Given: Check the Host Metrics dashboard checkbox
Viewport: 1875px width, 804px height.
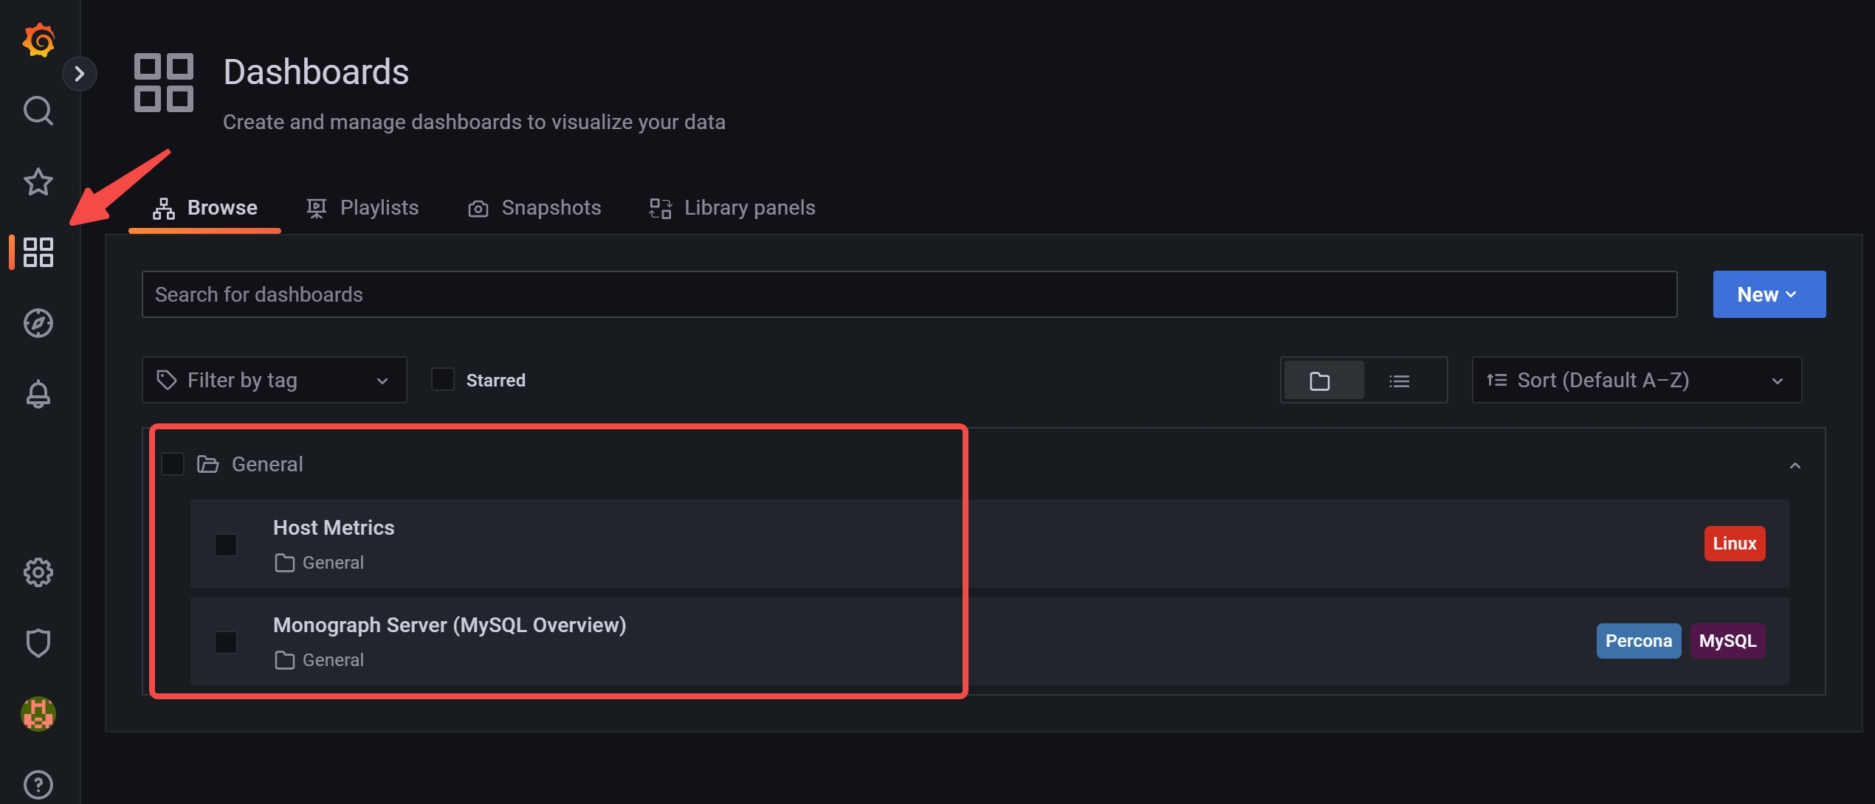Looking at the screenshot, I should 226,545.
